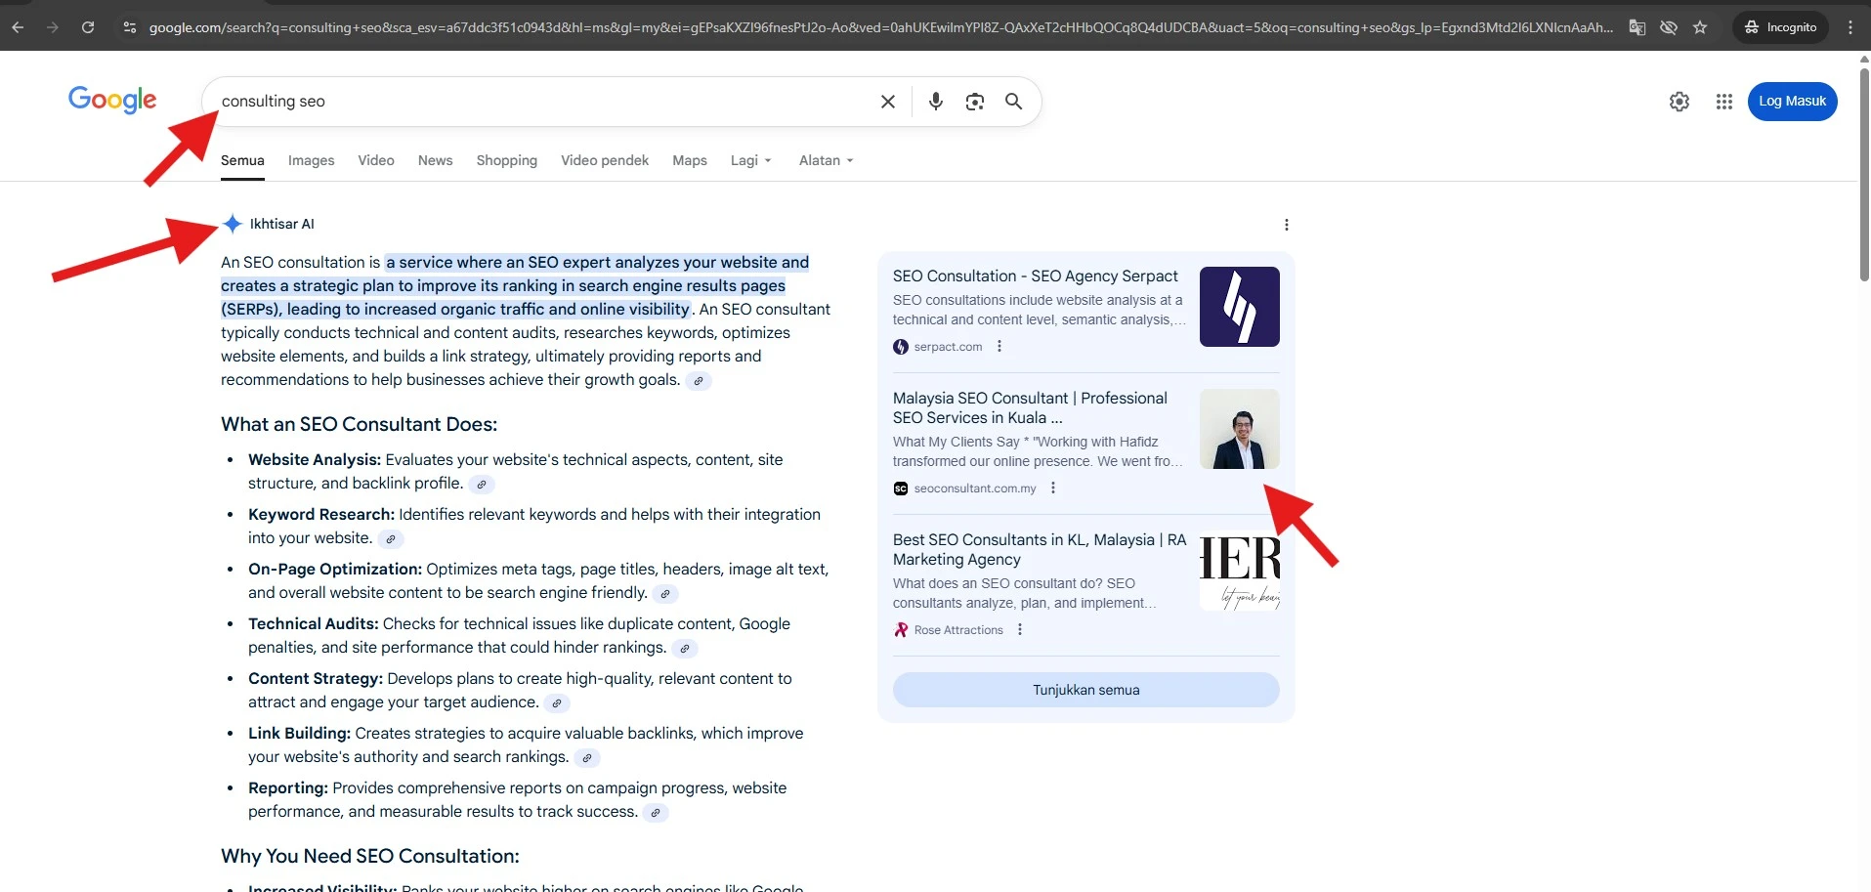Click the Log Masuk button

(x=1792, y=101)
